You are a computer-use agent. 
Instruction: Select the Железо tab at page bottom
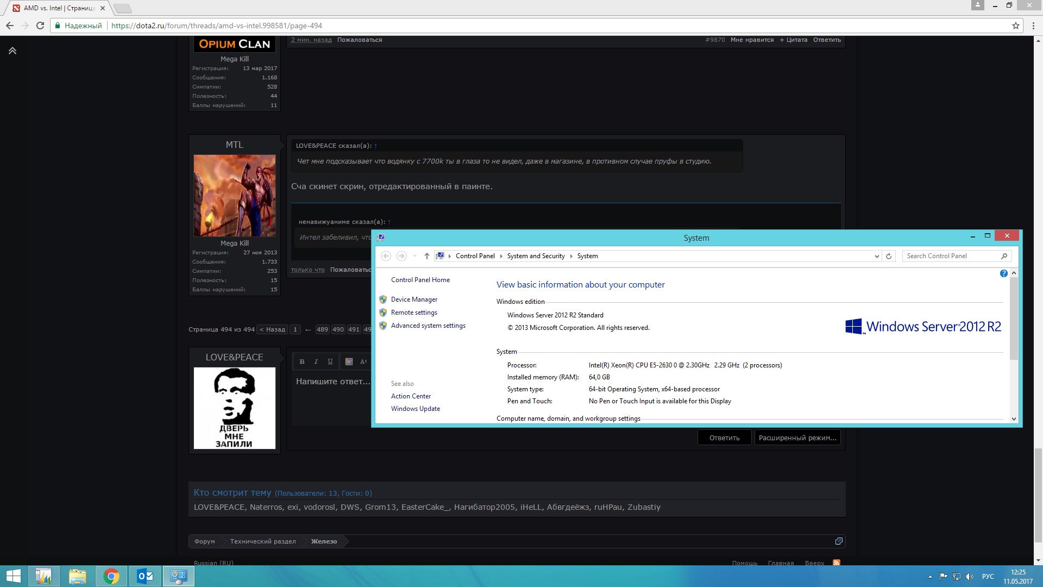324,541
